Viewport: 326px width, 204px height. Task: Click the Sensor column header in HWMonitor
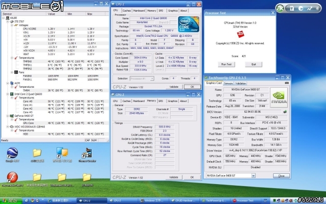[x=23, y=14]
